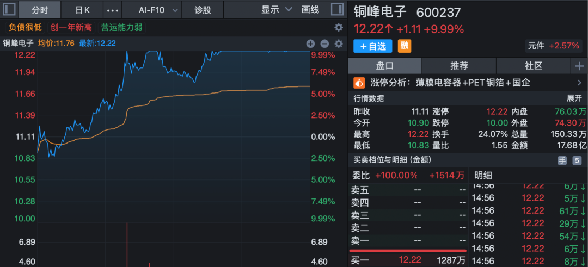Click the 涨停 12.22 value
The image size is (588, 267).
pyautogui.click(x=497, y=111)
